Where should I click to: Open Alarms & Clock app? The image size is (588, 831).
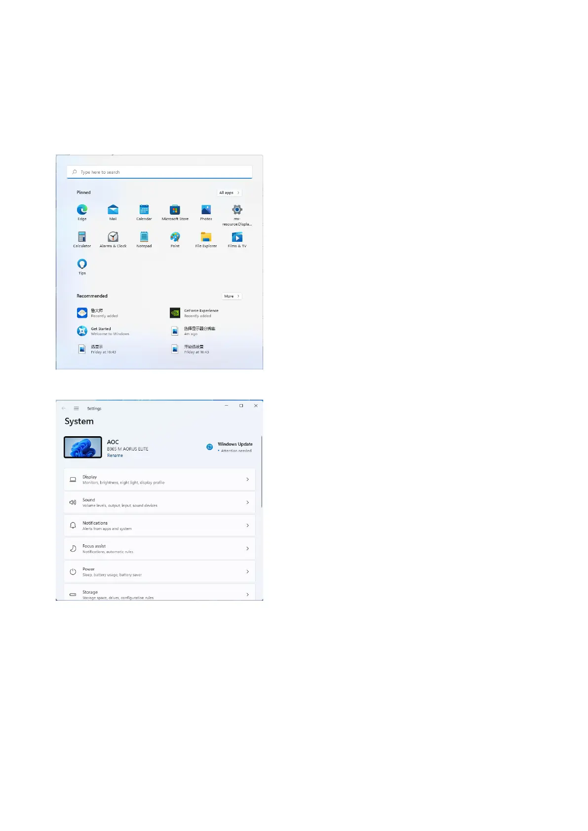(113, 237)
